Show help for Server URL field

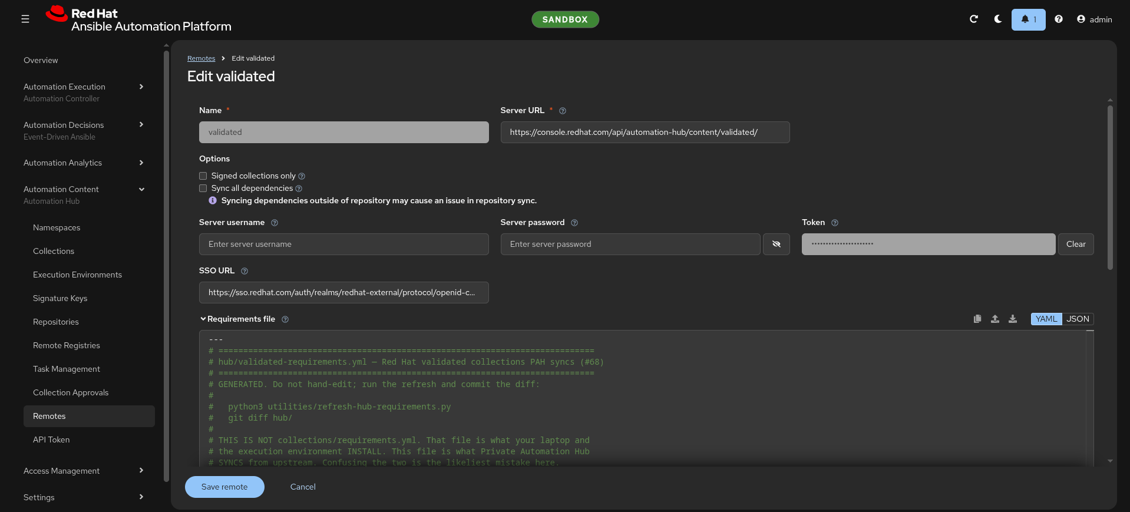click(563, 111)
